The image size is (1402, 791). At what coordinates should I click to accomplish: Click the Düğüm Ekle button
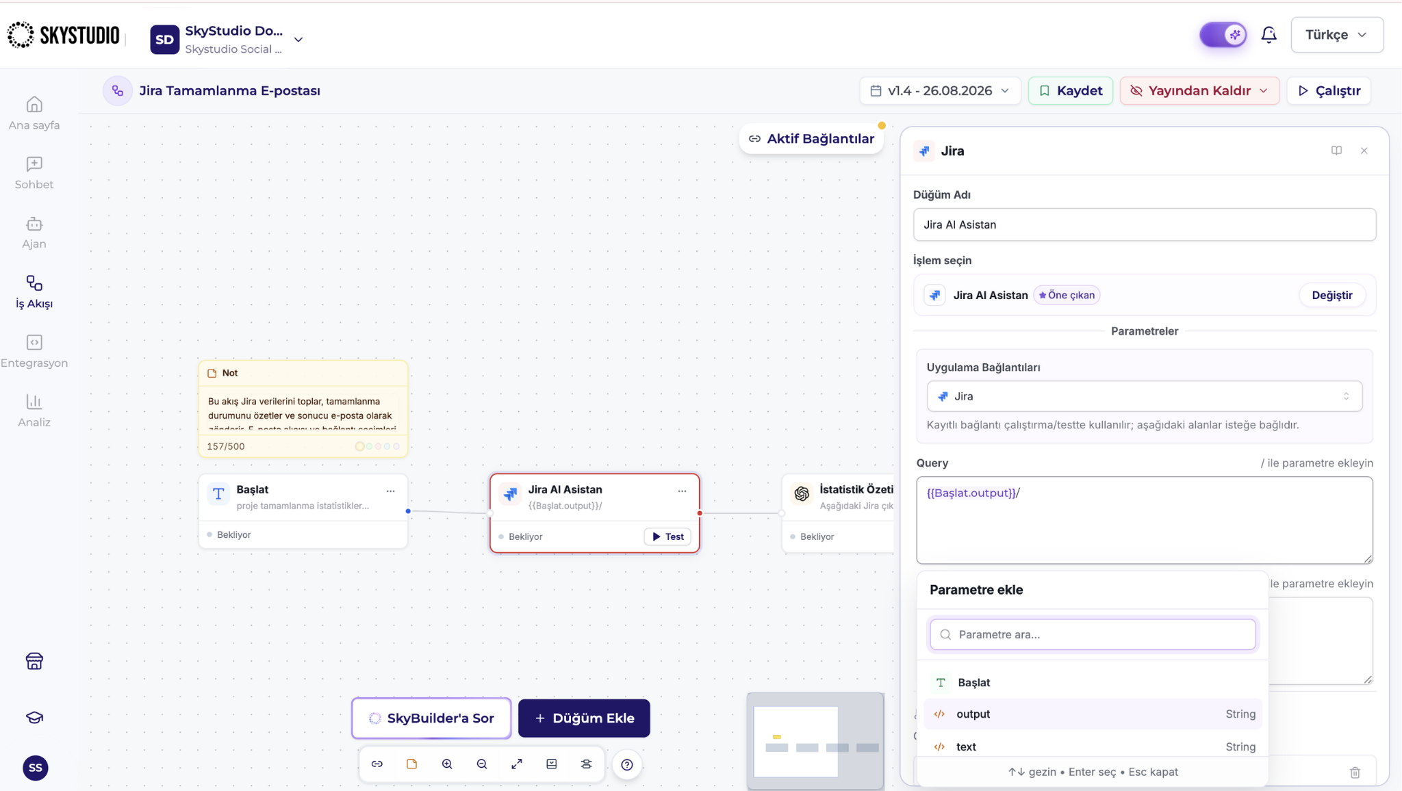coord(584,718)
